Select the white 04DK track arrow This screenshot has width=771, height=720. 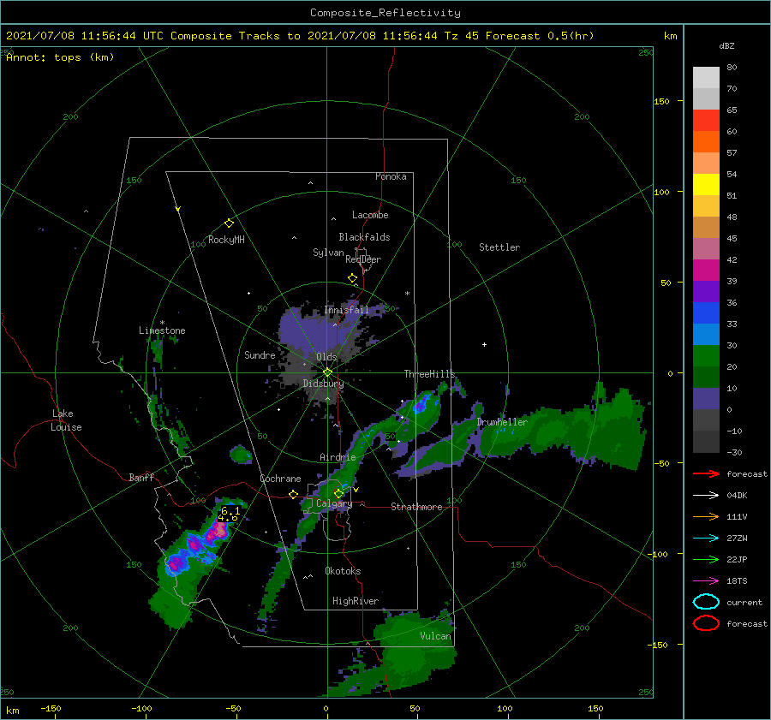[x=706, y=495]
